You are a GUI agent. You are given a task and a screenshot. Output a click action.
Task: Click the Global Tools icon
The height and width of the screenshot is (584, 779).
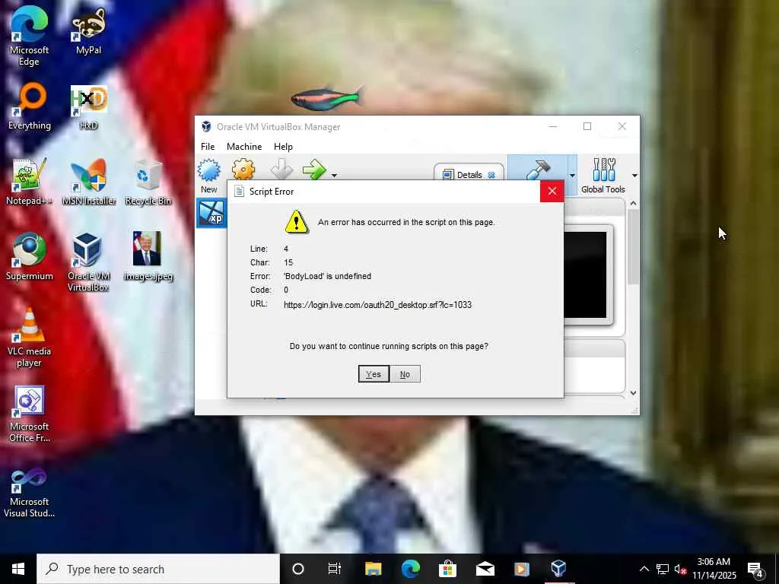click(x=603, y=176)
